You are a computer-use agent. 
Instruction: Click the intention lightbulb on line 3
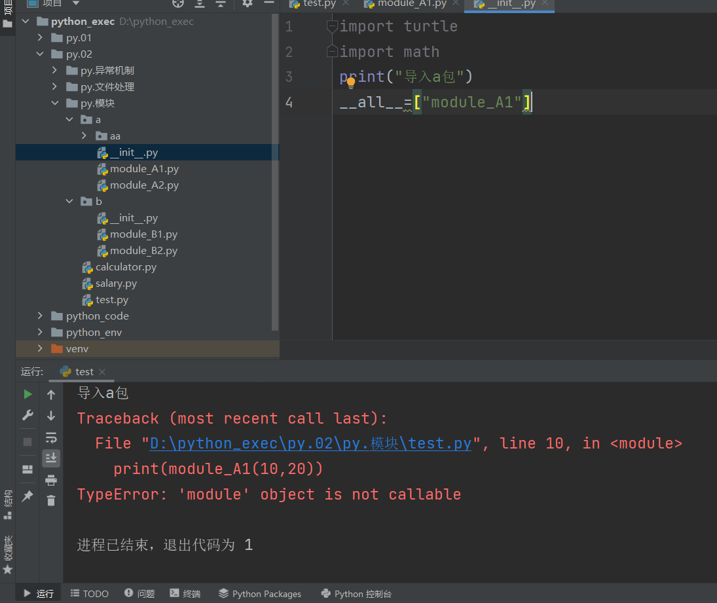(351, 82)
